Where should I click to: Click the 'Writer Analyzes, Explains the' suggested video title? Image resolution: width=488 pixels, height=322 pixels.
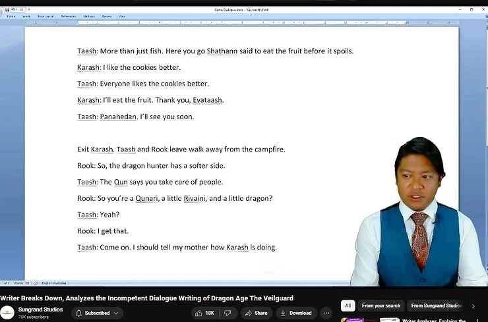point(434,320)
